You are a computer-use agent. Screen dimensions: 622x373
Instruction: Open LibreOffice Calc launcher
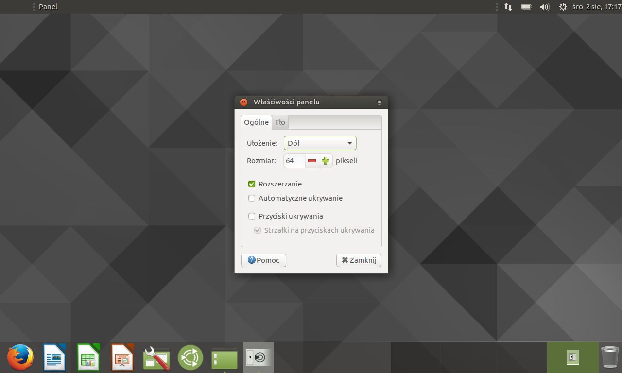pos(88,357)
